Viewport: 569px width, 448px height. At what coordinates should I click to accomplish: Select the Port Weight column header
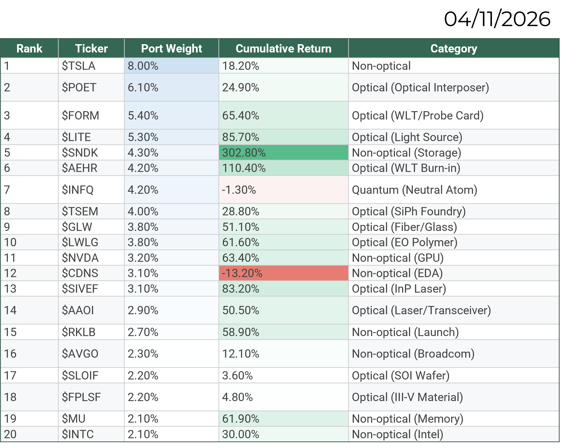pos(172,48)
